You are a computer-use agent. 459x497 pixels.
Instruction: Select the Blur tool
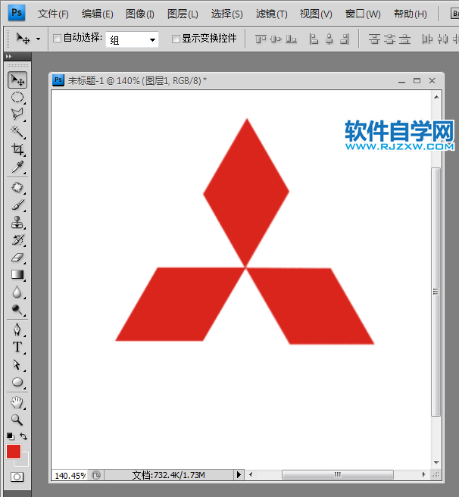(17, 292)
